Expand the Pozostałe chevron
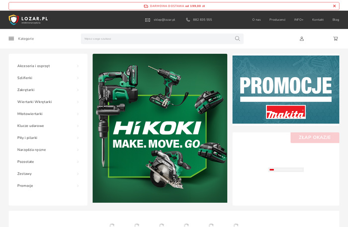The image size is (348, 227). (78, 162)
